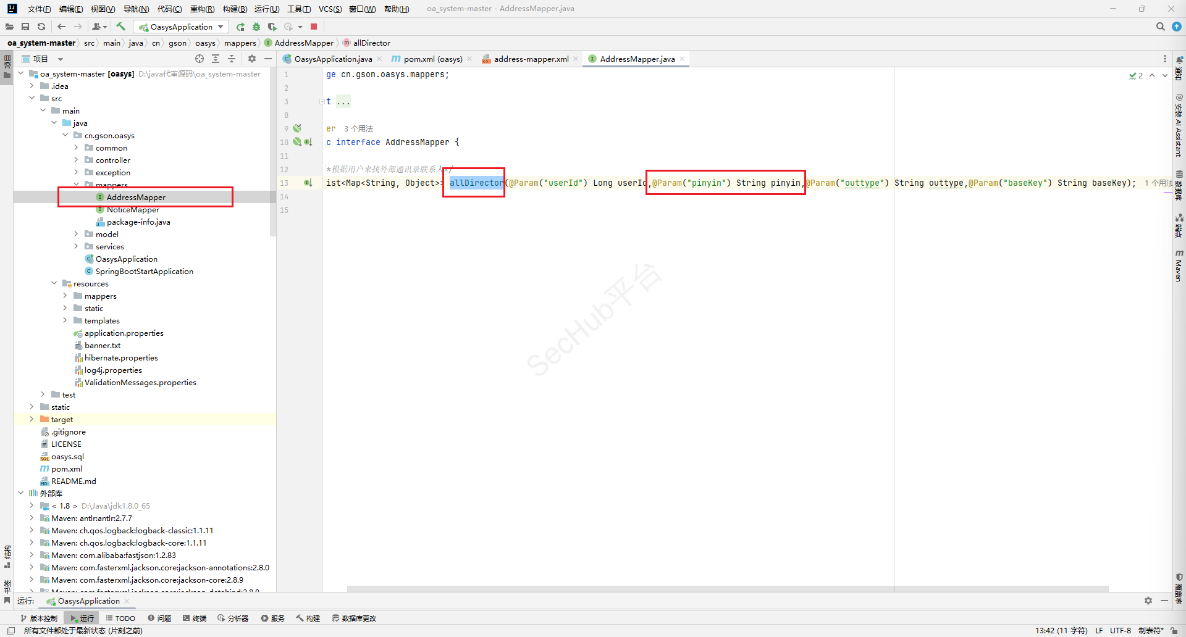Open project panel settings gear
The height and width of the screenshot is (637, 1186).
pyautogui.click(x=252, y=59)
